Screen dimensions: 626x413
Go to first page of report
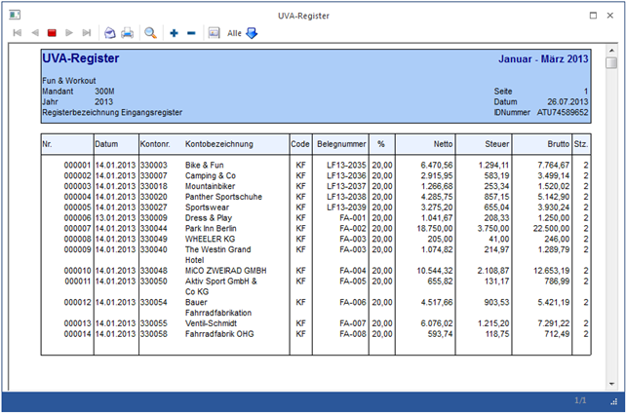pyautogui.click(x=17, y=32)
